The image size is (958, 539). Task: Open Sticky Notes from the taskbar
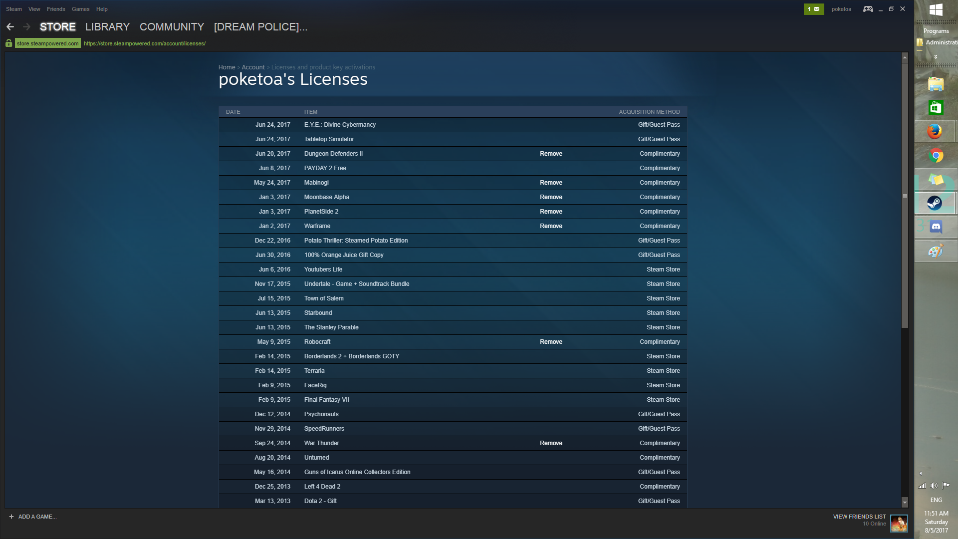coord(936,179)
